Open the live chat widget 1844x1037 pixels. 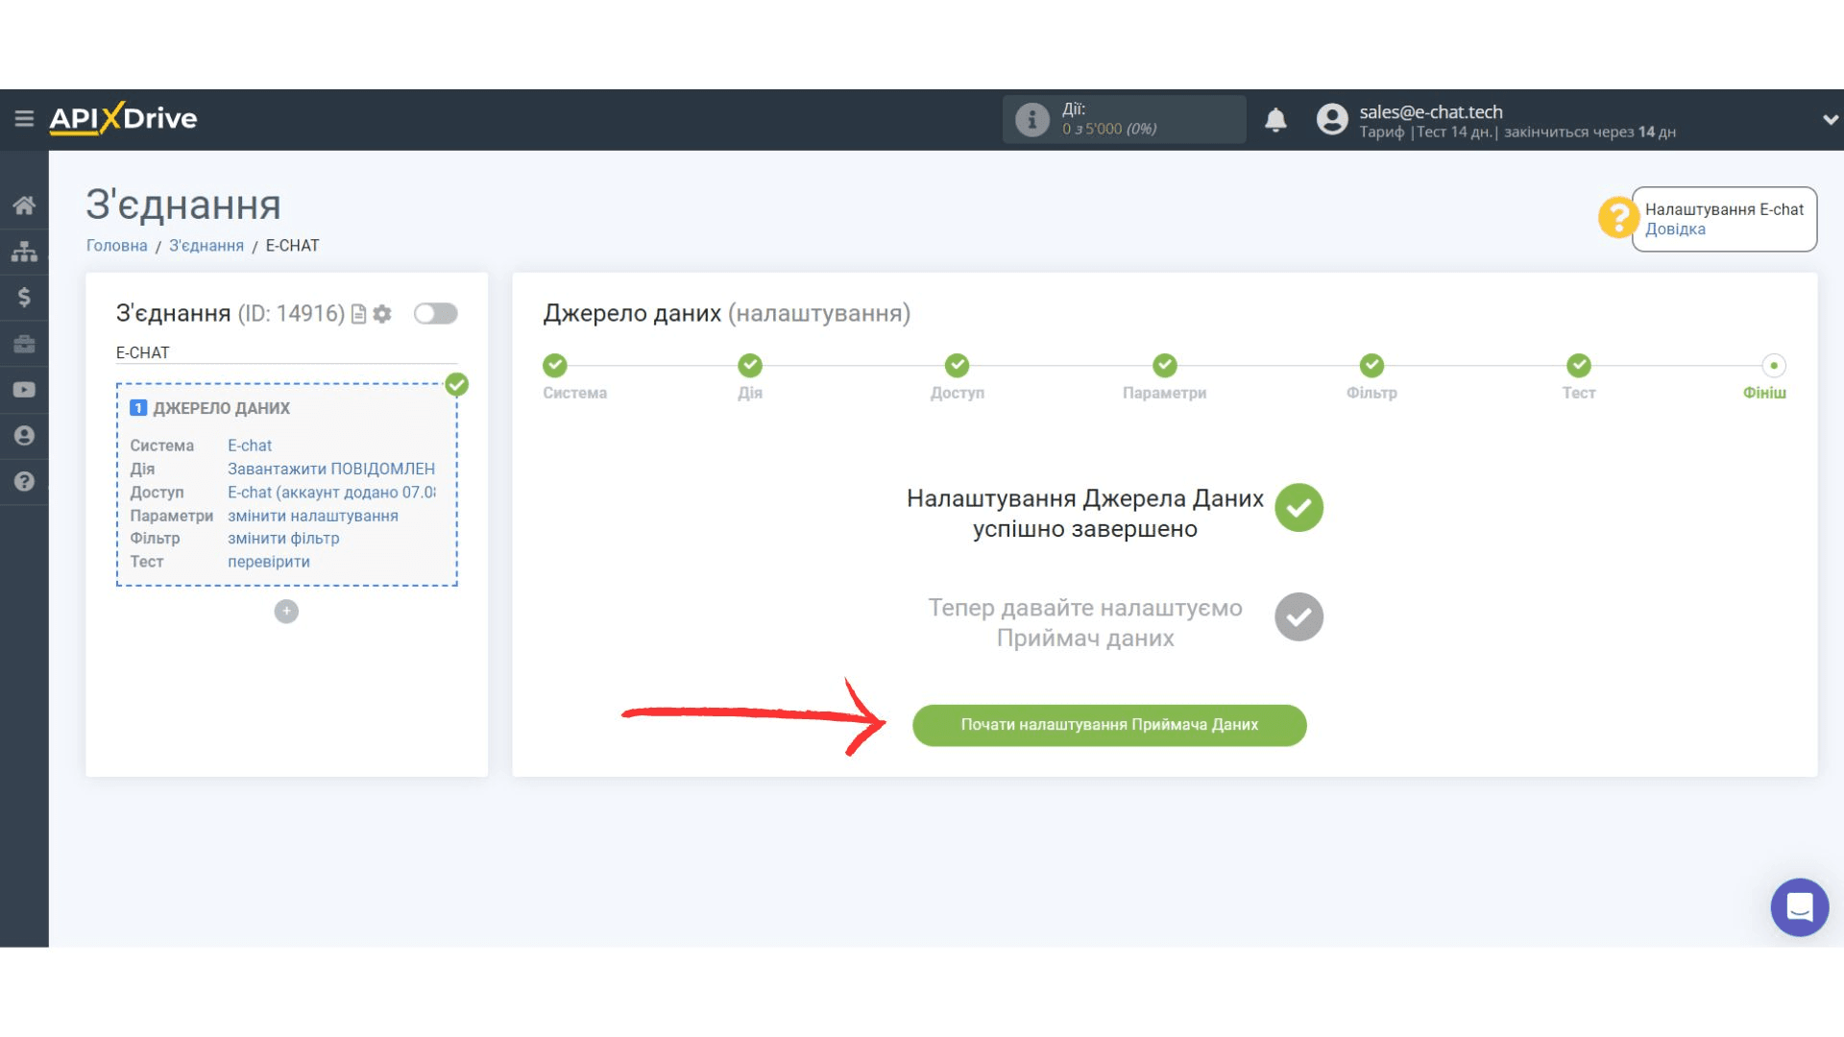click(x=1800, y=907)
